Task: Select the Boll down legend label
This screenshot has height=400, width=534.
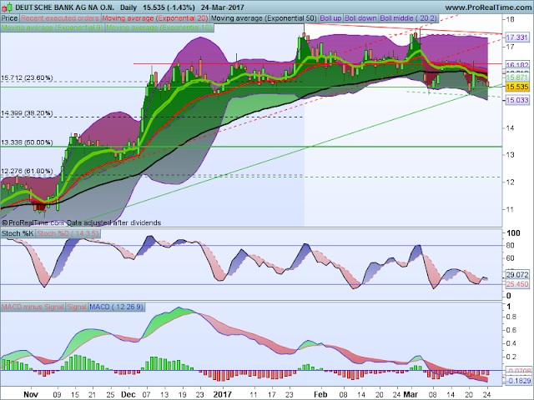Action: [360, 18]
